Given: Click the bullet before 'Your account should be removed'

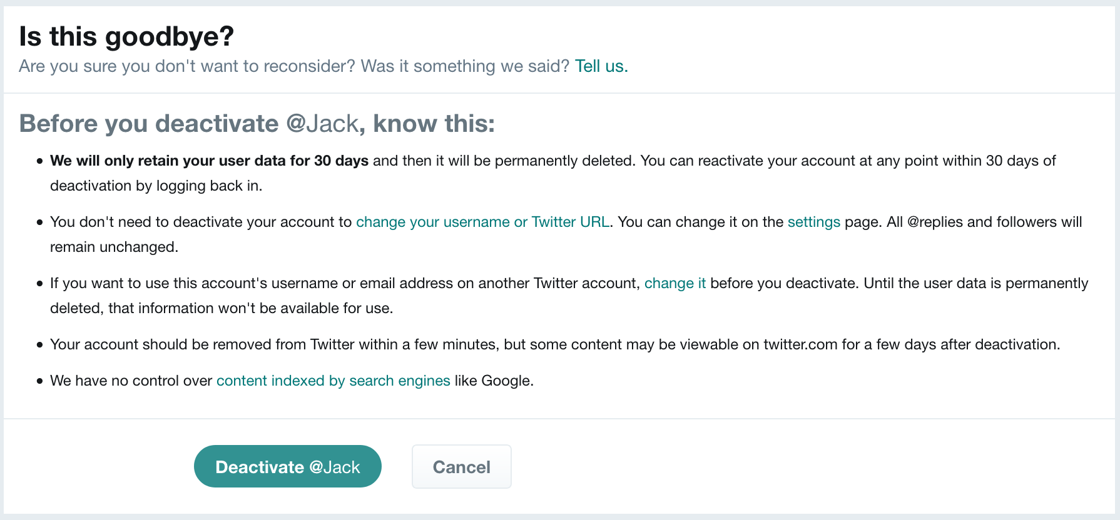Looking at the screenshot, I should (39, 345).
